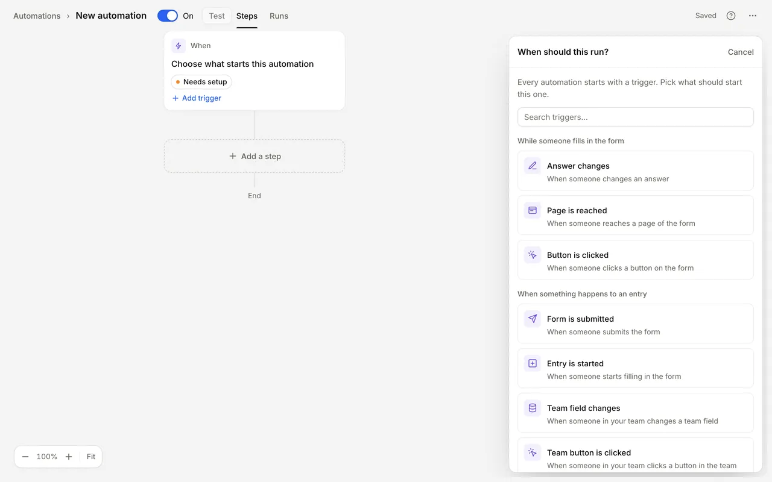The image size is (772, 482).
Task: Select the Answer changes trigger
Action: [x=636, y=171]
